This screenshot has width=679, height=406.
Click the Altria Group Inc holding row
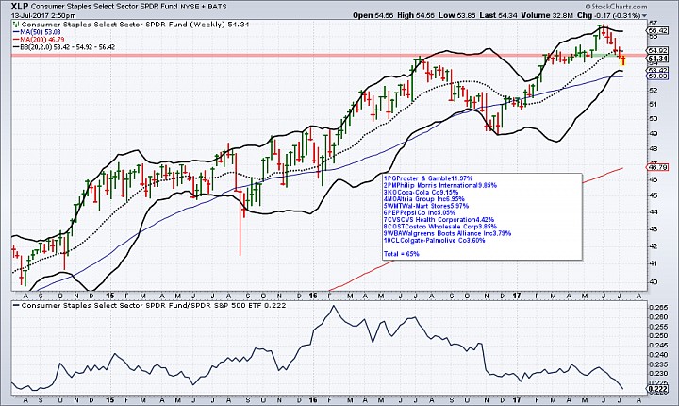pyautogui.click(x=424, y=199)
